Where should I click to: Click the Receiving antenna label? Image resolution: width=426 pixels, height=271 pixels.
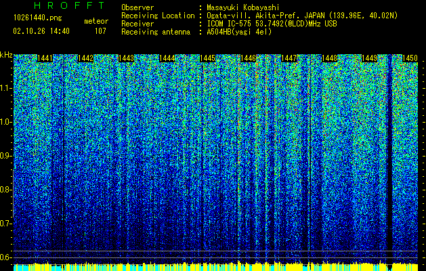click(x=156, y=32)
